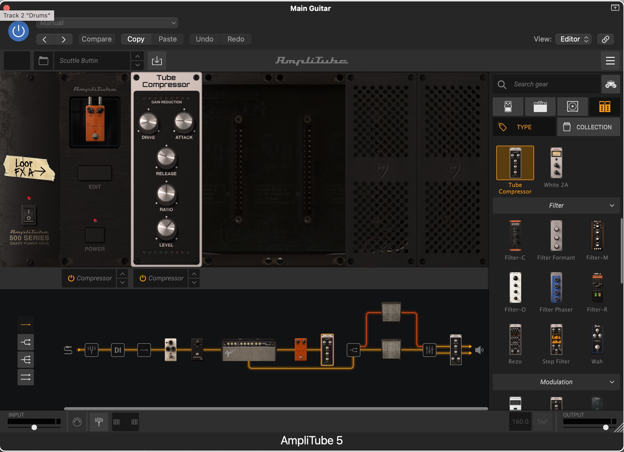Choose the Filter-R rack unit
This screenshot has width=624, height=452.
(x=597, y=287)
